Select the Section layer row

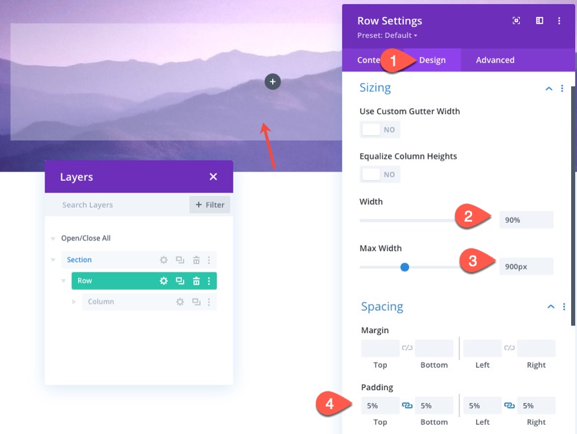139,260
